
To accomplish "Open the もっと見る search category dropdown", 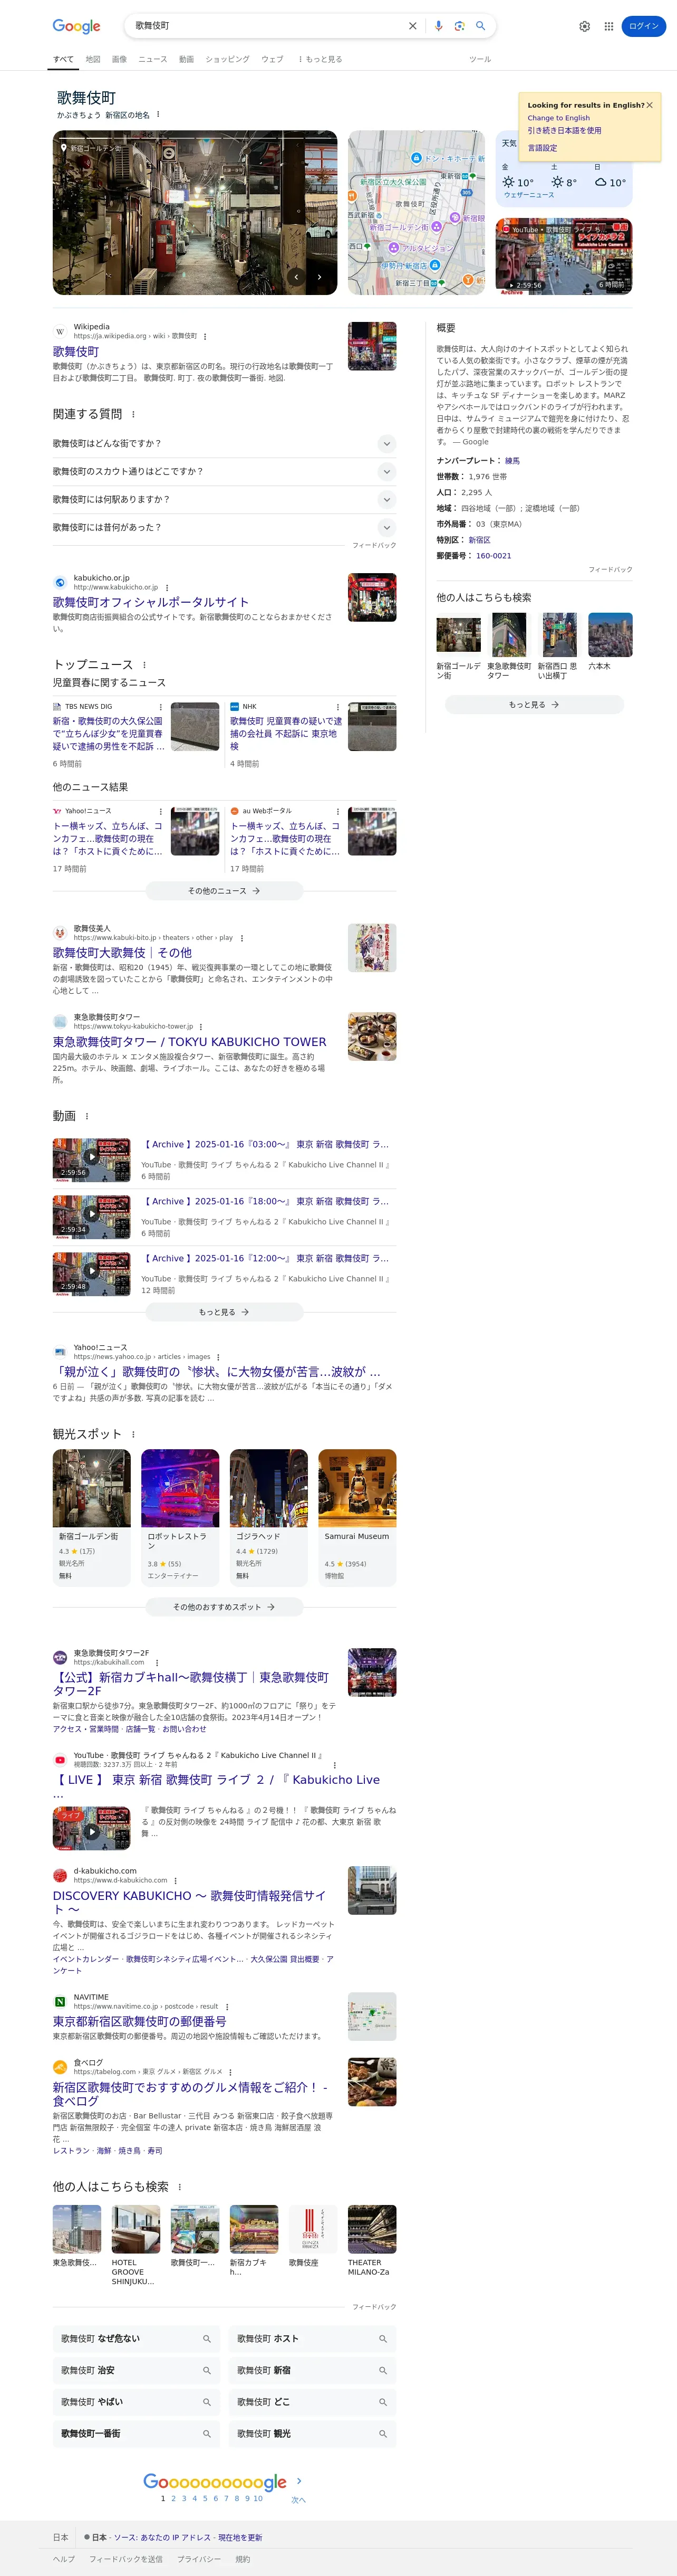I will (x=320, y=59).
